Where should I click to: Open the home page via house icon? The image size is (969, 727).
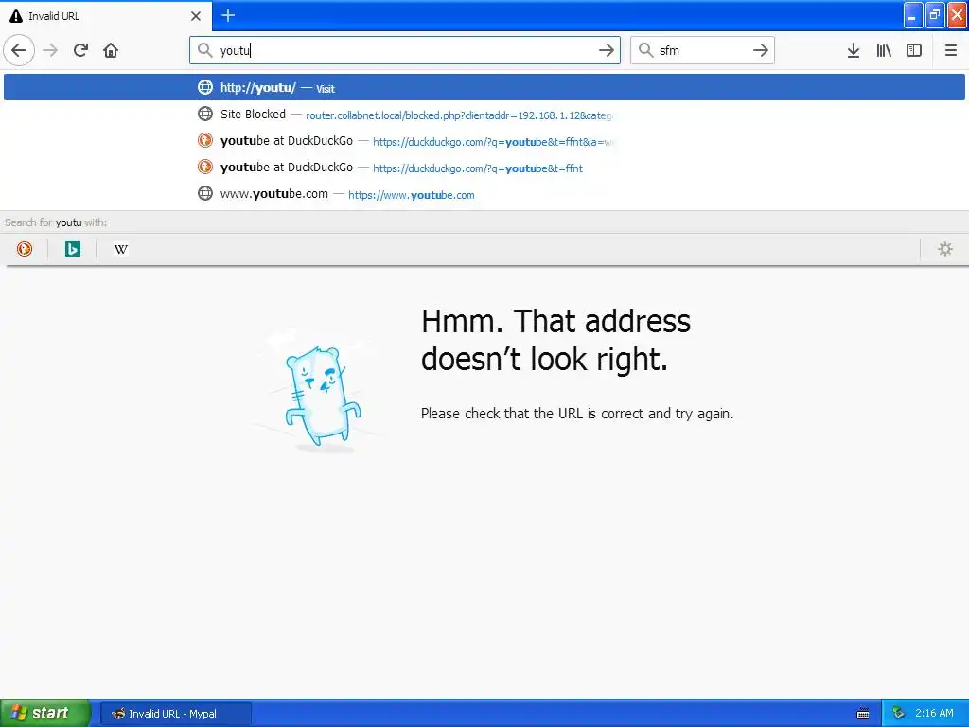tap(111, 50)
